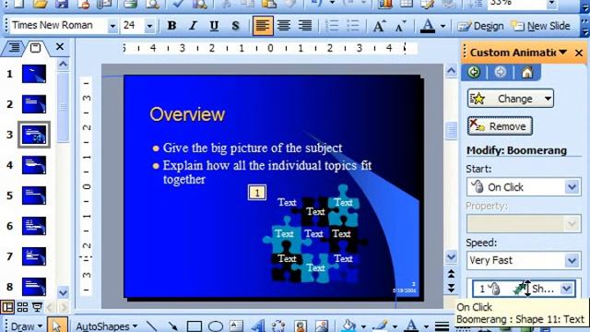Go to task pane Home
590x332 pixels.
pos(527,72)
